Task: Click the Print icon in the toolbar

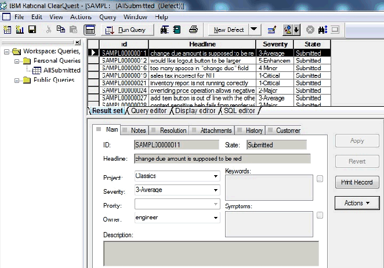Action: [193, 30]
